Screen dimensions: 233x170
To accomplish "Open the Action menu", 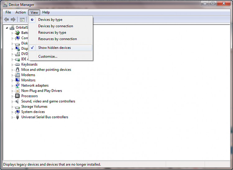I will (21, 12).
